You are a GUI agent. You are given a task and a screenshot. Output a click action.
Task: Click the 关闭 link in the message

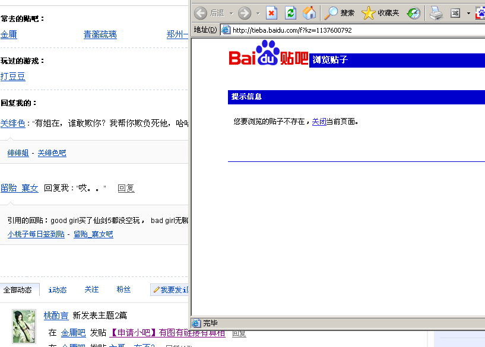(319, 122)
